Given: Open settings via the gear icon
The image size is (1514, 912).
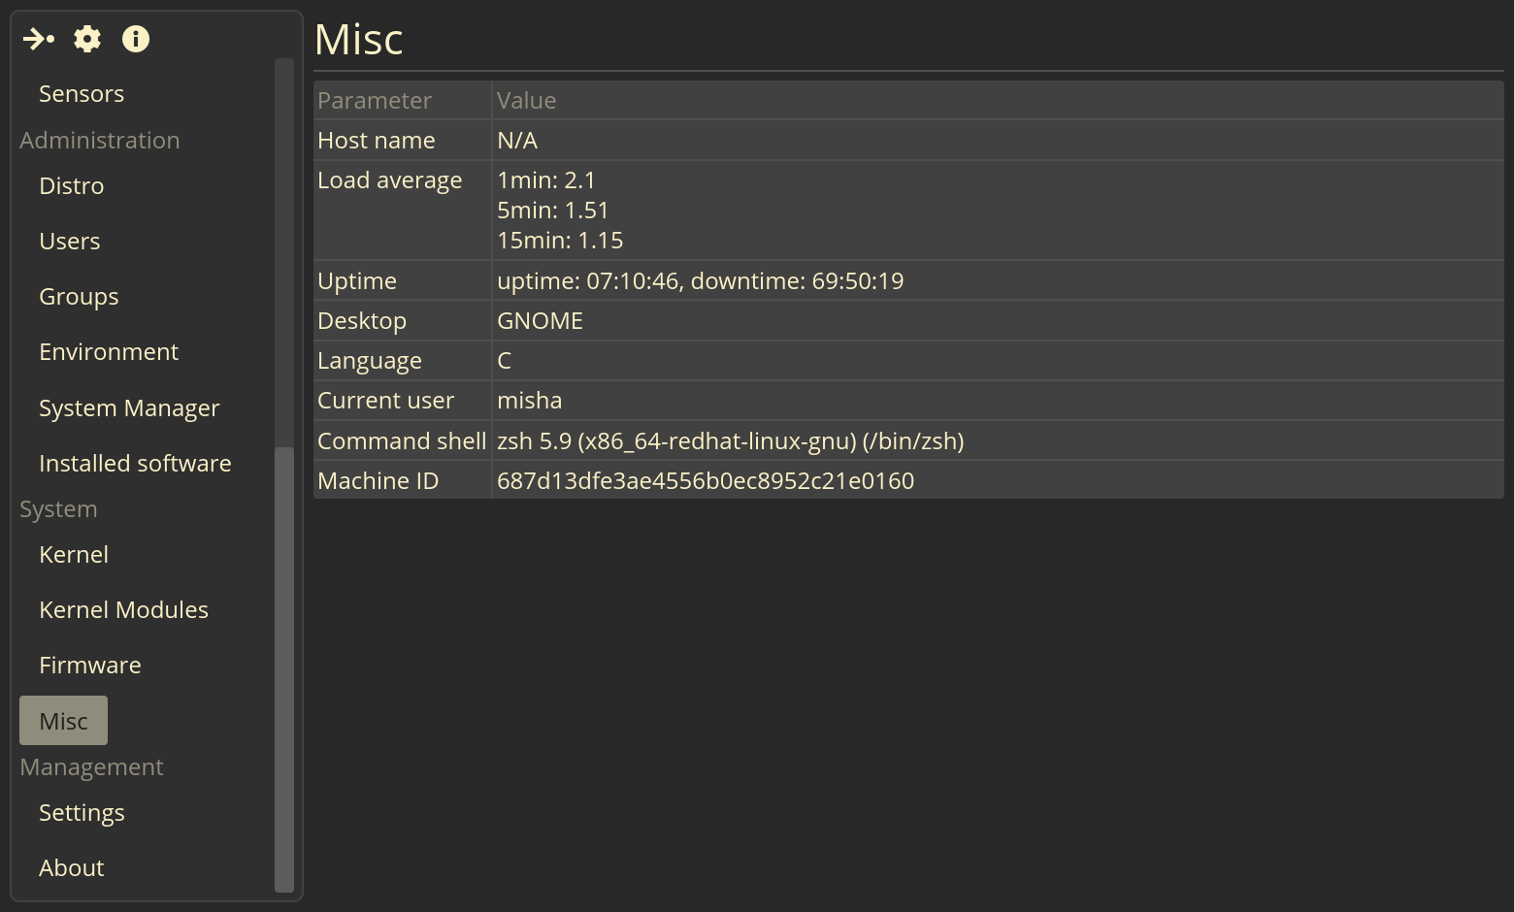Looking at the screenshot, I should point(87,39).
